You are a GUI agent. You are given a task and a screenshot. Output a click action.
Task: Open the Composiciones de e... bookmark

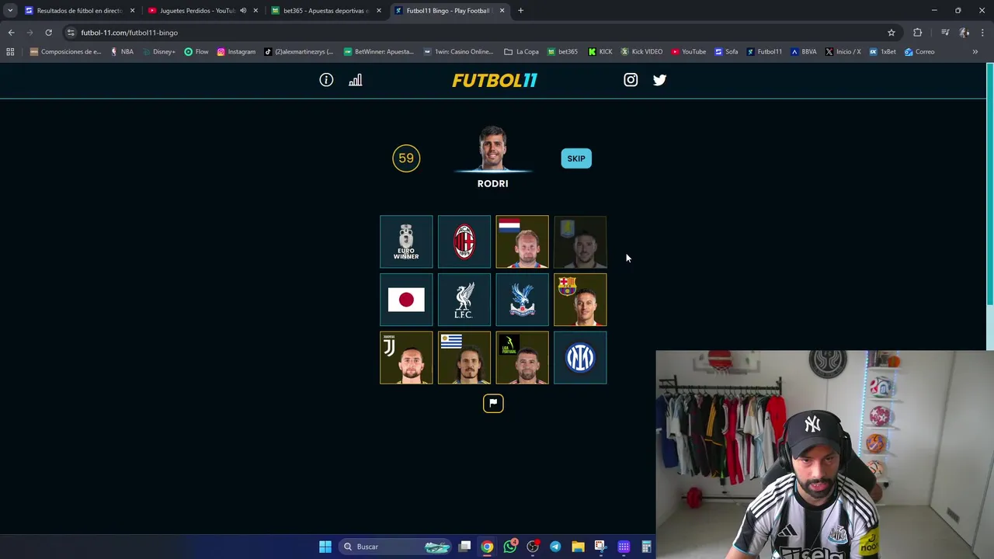[65, 52]
